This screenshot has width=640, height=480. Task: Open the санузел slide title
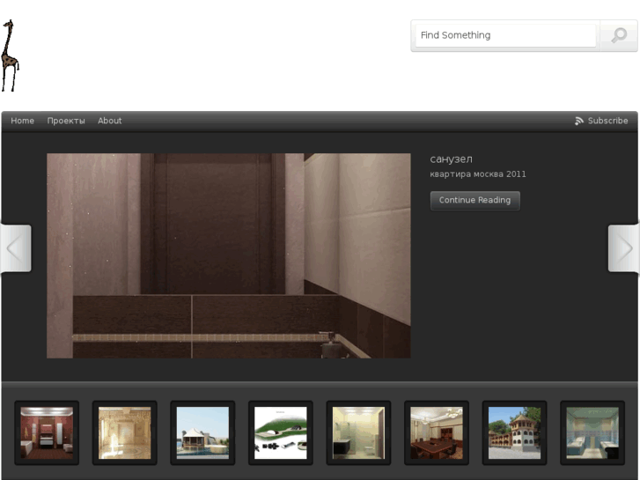coord(451,159)
